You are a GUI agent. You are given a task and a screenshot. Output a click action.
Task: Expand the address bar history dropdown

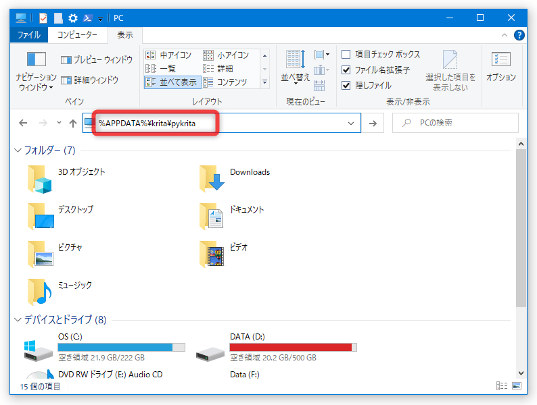click(x=351, y=123)
